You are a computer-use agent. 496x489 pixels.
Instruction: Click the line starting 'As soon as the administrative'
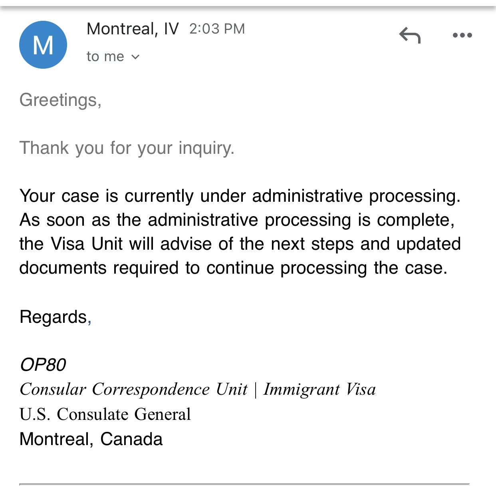point(237,220)
